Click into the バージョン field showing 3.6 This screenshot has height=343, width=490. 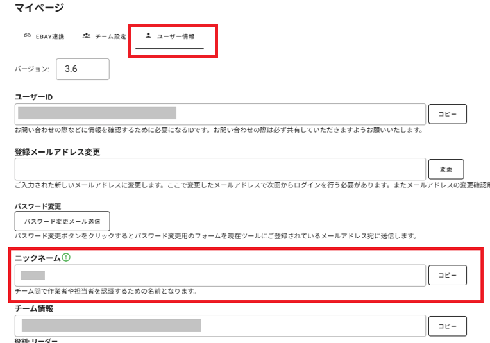click(83, 70)
